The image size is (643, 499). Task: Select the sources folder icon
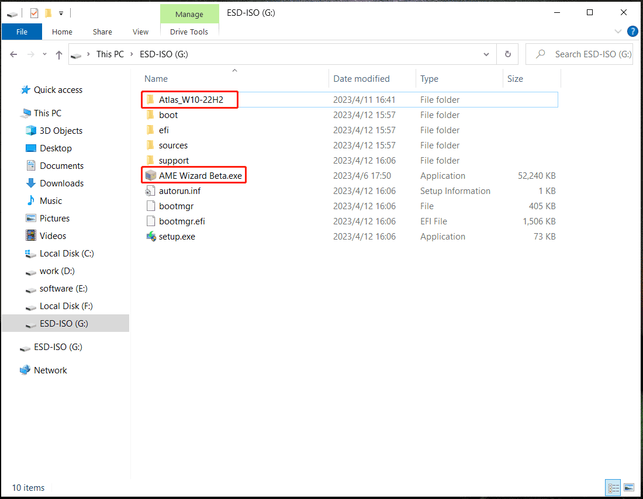coord(150,145)
